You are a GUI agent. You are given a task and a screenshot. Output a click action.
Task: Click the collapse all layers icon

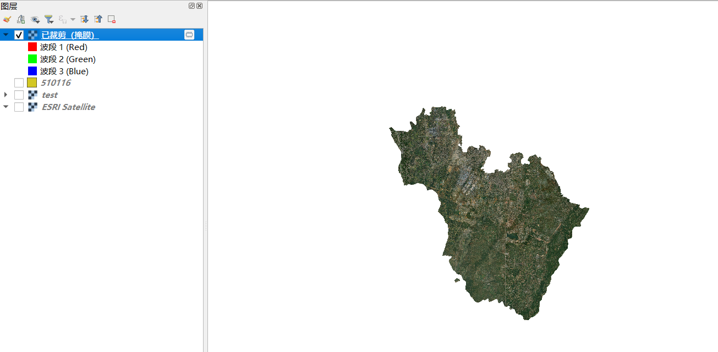click(98, 19)
